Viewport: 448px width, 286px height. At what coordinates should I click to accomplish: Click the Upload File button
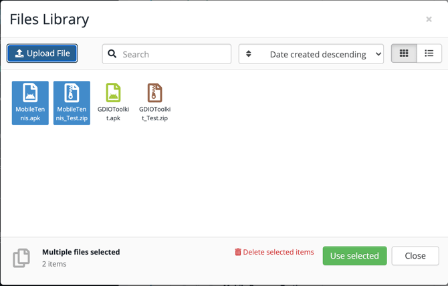pos(42,53)
